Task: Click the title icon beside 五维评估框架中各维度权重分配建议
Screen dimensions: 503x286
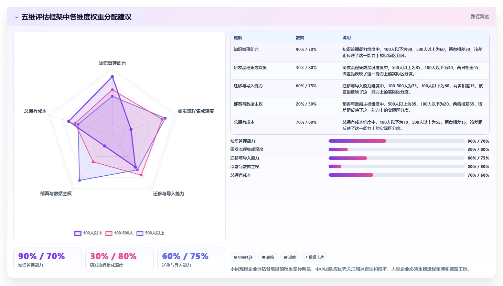Action: 16,17
